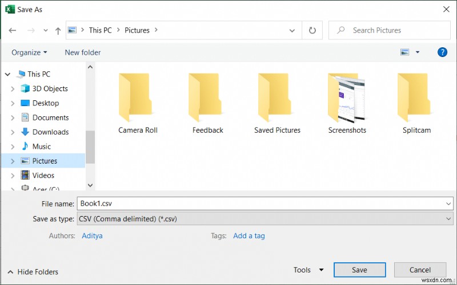The height and width of the screenshot is (285, 457).
Task: Collapse the This PC tree node
Action: [x=8, y=75]
